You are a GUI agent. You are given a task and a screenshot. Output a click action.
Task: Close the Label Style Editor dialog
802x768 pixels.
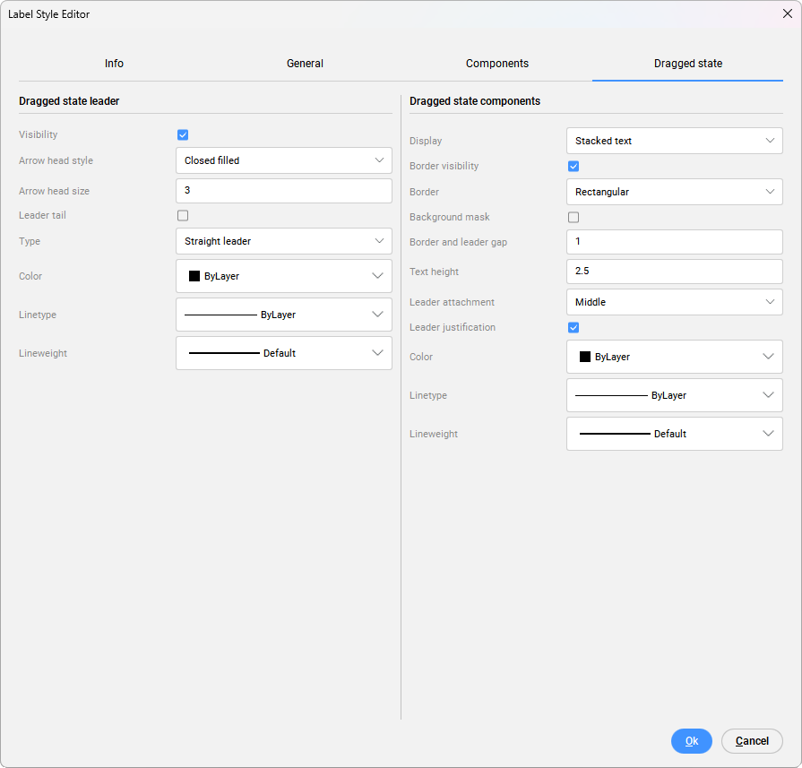[x=787, y=14]
